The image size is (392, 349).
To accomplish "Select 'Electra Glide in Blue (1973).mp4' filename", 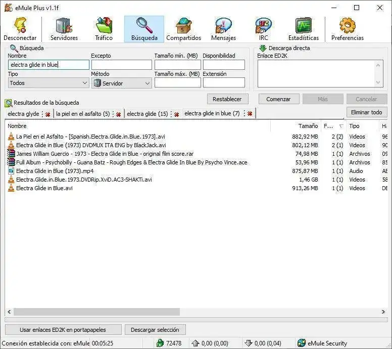I will point(55,171).
